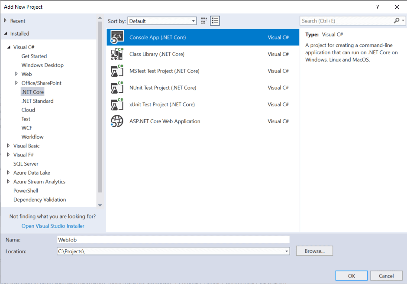Image resolution: width=407 pixels, height=284 pixels.
Task: Click the xUnit Test Project template icon
Action: (x=117, y=104)
